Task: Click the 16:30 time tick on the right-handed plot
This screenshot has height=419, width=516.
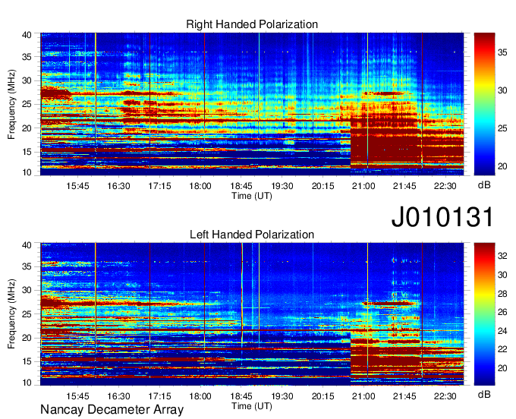Action: (x=118, y=186)
